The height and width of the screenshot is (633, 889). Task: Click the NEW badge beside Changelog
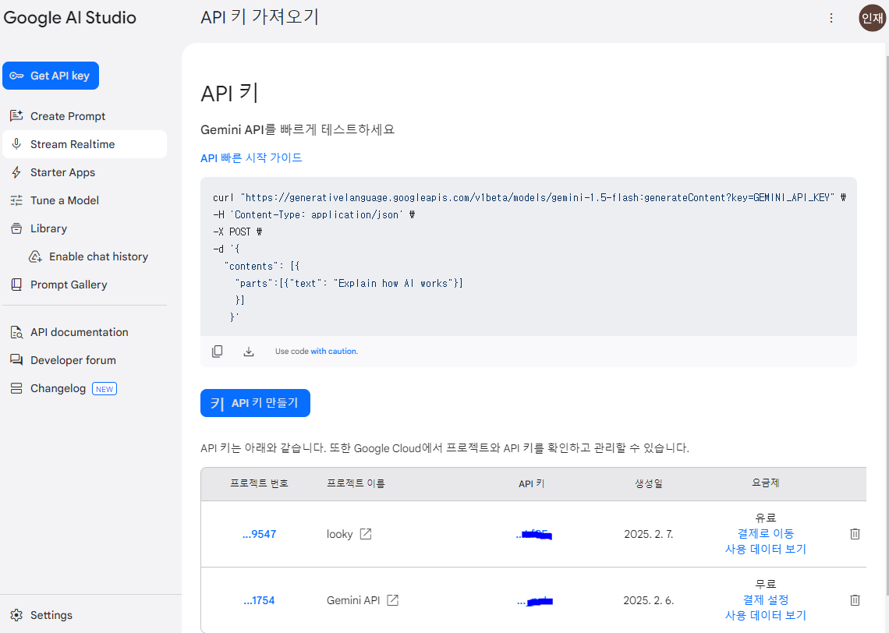pos(104,389)
